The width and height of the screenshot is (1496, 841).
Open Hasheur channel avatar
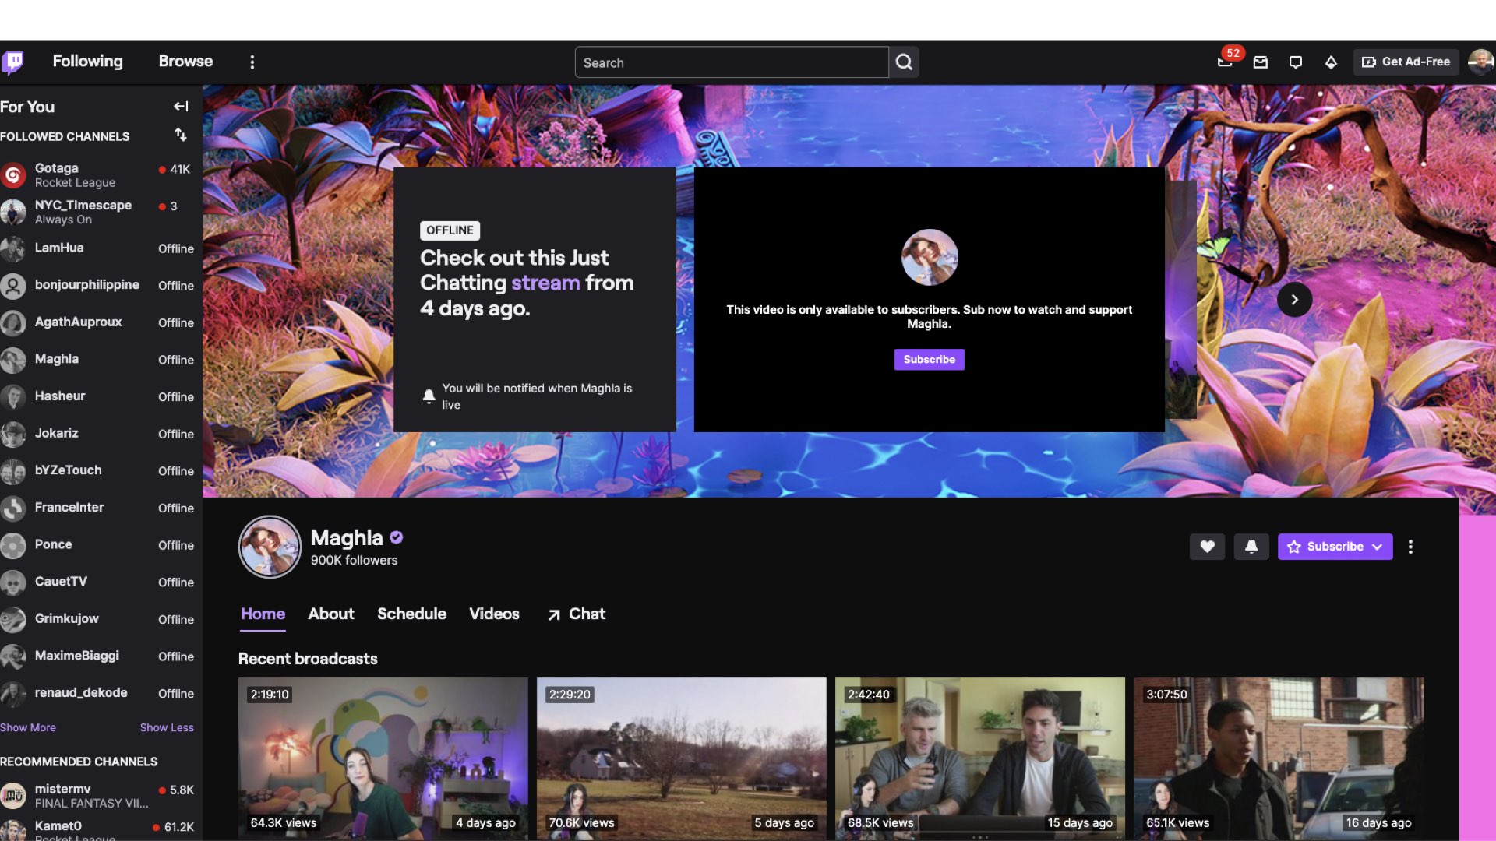pyautogui.click(x=13, y=397)
